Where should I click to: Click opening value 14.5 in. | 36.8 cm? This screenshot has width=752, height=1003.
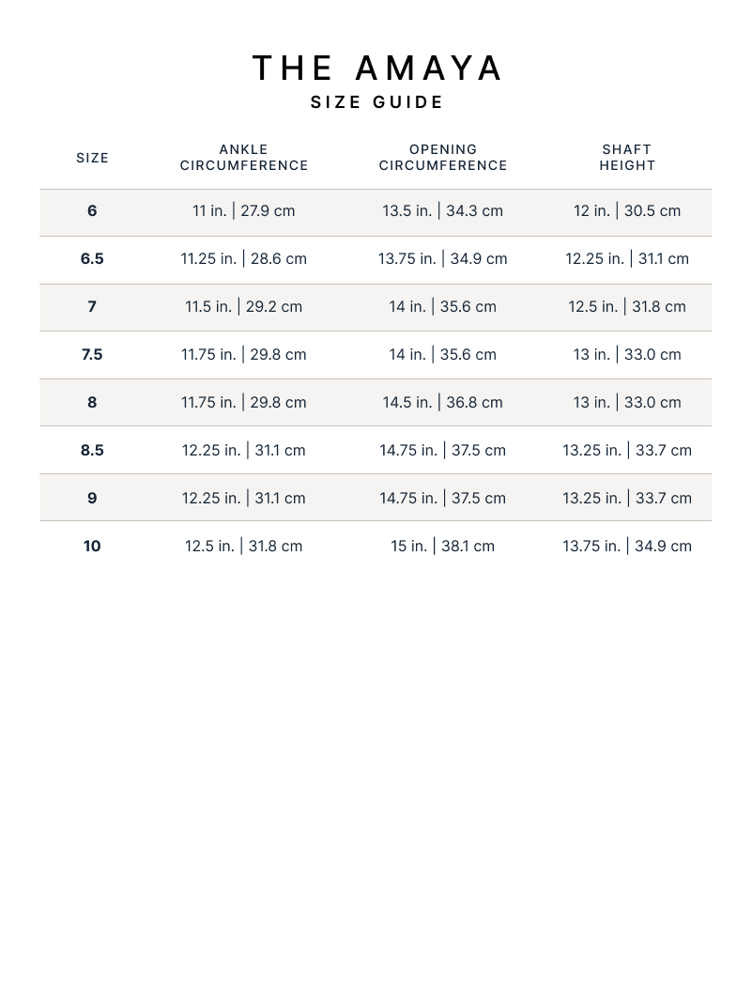coord(443,403)
